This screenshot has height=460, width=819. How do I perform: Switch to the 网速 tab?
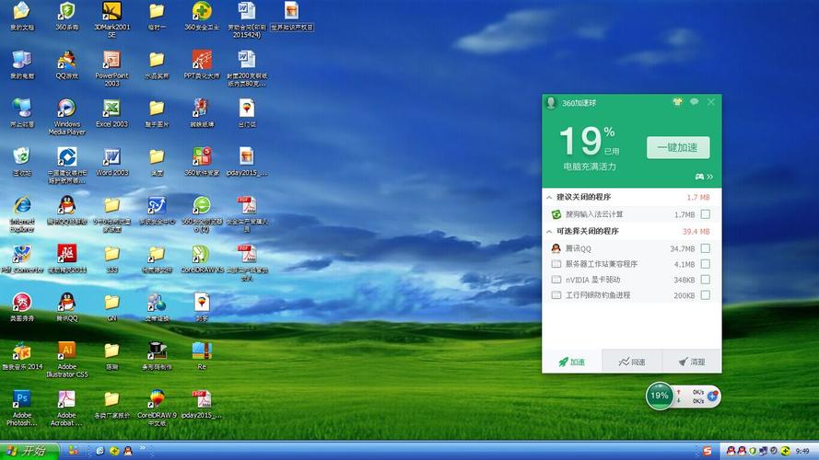[631, 362]
